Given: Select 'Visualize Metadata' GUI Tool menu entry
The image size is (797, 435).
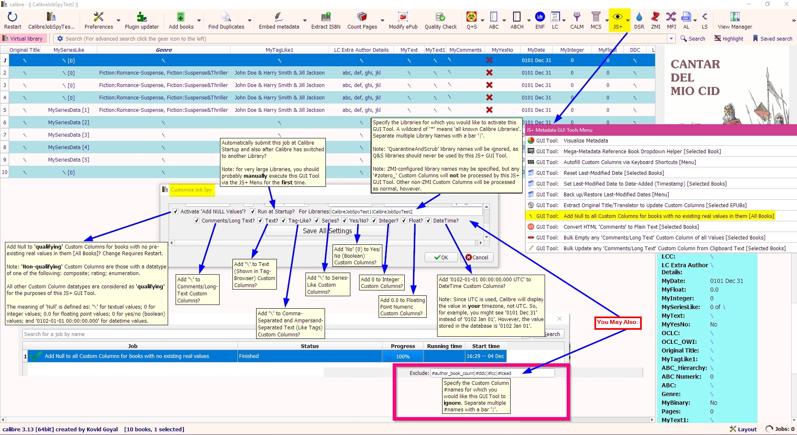Looking at the screenshot, I should coord(585,141).
